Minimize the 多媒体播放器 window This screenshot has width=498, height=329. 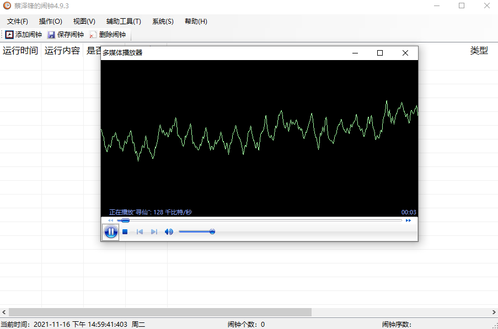point(355,53)
